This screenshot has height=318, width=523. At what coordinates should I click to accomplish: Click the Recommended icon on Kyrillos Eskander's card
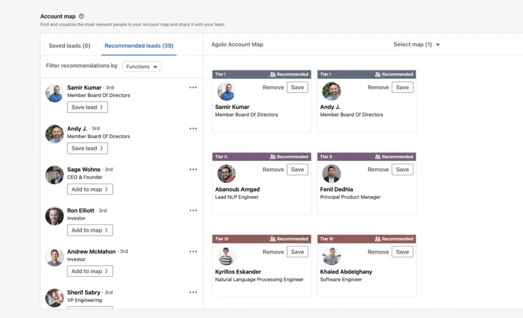273,238
